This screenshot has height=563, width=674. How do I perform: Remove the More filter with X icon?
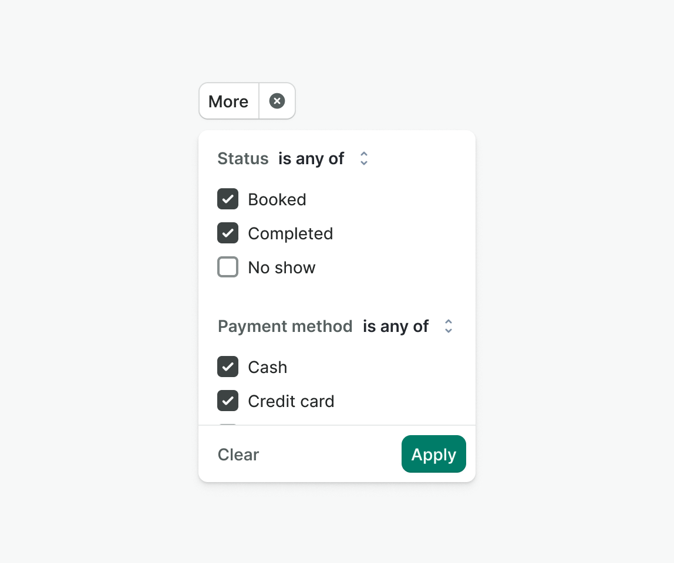click(277, 101)
